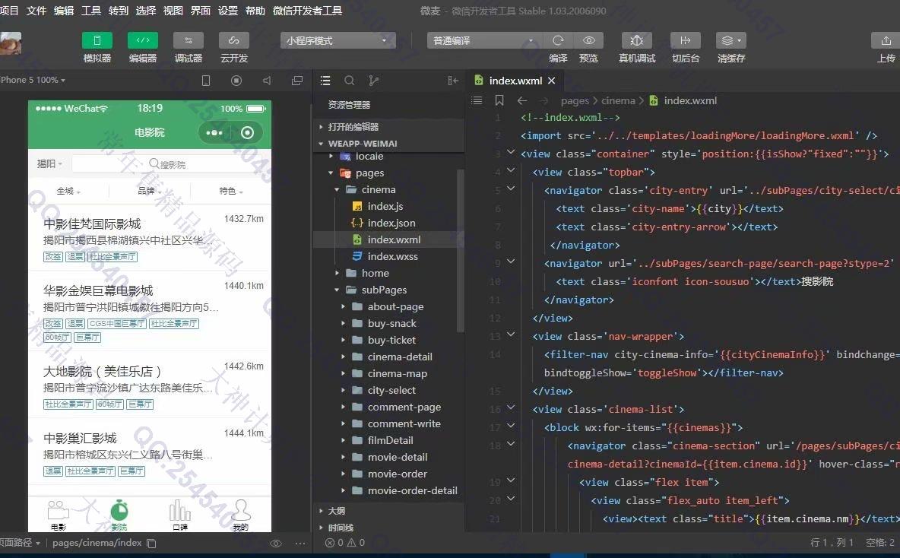900x558 pixels.
Task: Open 真机调试 real device debug
Action: [x=636, y=40]
